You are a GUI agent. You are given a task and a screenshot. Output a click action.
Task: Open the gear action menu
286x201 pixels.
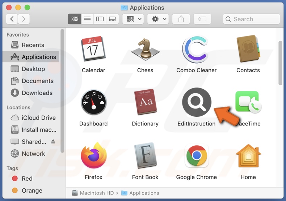point(158,19)
